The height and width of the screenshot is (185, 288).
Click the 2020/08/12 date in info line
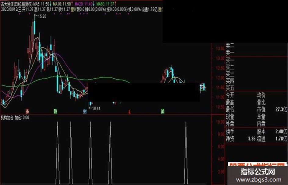click(x=9, y=9)
